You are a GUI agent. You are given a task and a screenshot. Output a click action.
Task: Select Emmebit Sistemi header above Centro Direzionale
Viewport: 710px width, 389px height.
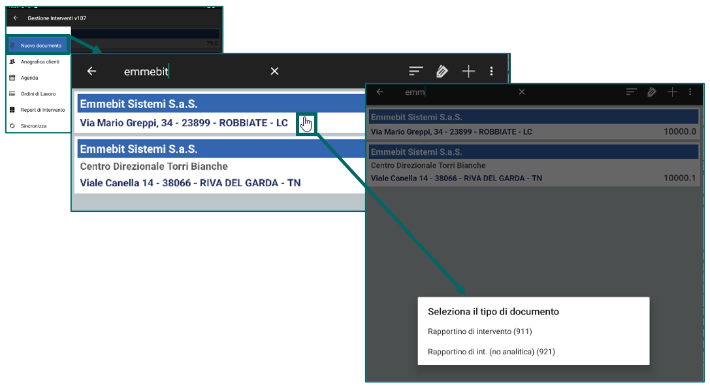[x=221, y=148]
